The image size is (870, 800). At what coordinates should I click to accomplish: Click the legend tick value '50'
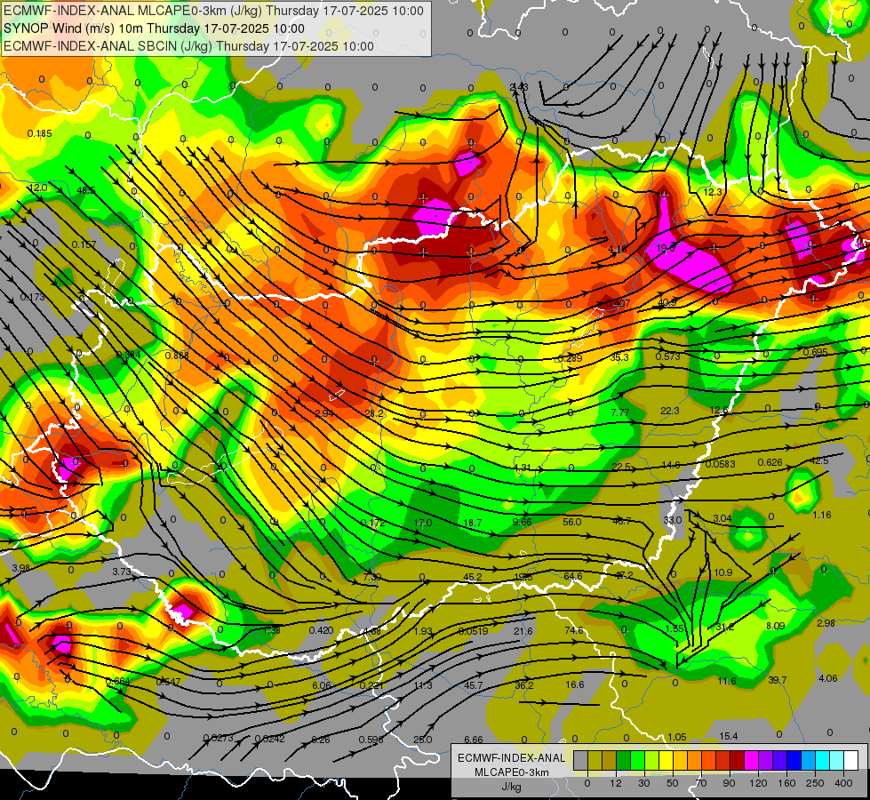(672, 783)
